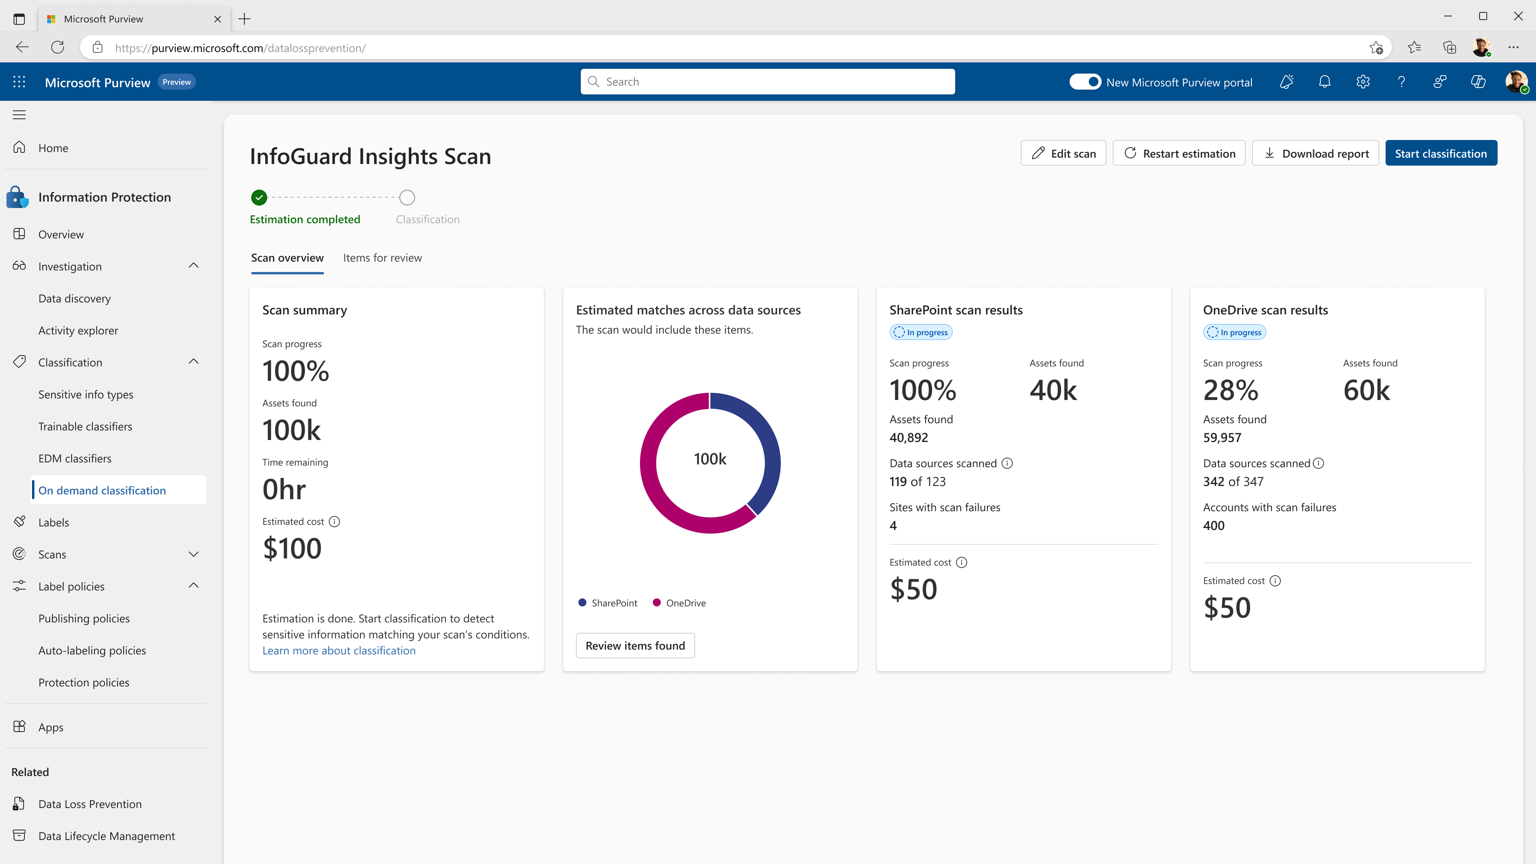Open the Purview account profile picture
Screen dimensions: 1536x864
[1516, 82]
